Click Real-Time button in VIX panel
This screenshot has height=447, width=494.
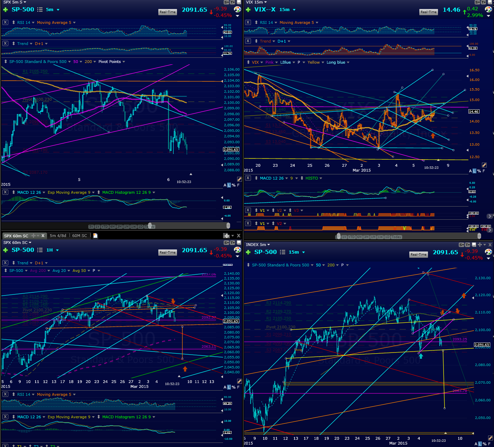[429, 12]
